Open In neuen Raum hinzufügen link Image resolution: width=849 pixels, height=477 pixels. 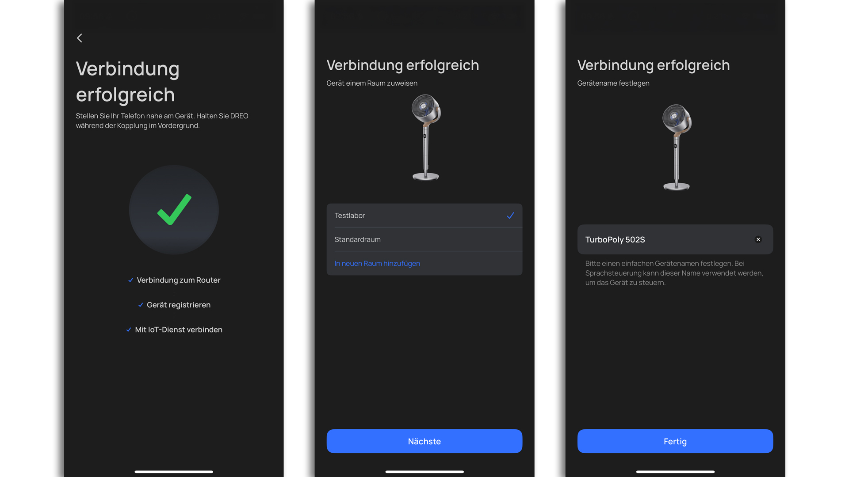[x=377, y=263]
